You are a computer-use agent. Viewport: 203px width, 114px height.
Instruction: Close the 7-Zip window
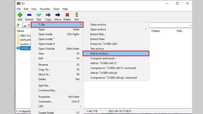187,3
